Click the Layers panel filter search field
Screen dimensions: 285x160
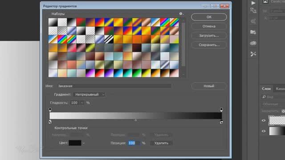click(273, 97)
